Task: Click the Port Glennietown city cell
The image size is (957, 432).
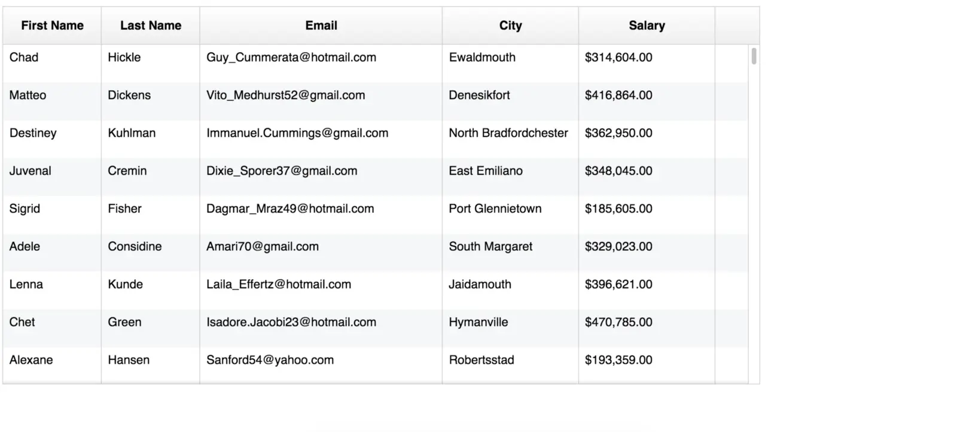Action: [495, 209]
